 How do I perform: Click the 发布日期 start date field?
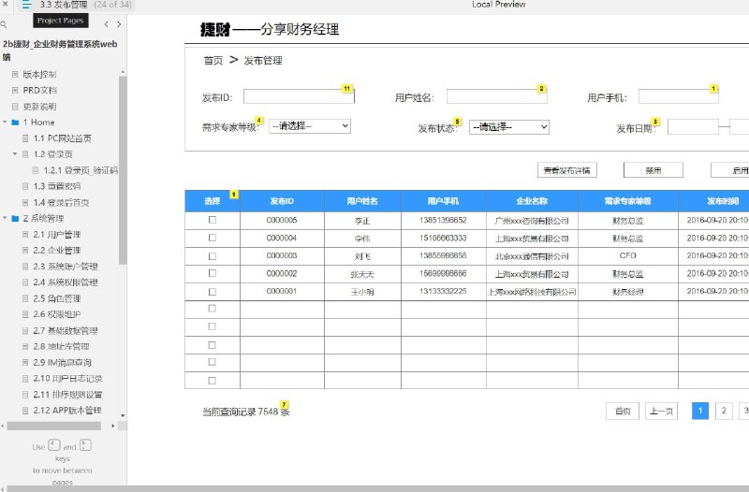[693, 127]
